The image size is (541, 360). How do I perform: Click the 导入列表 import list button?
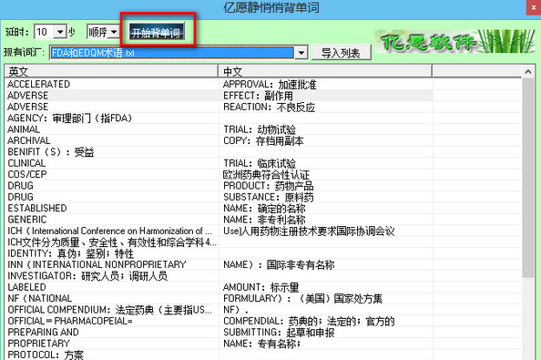tap(341, 53)
